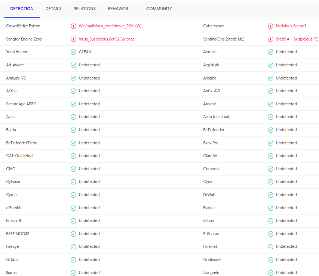Select the Malicious.8ccbc3 detection text

tap(291, 26)
